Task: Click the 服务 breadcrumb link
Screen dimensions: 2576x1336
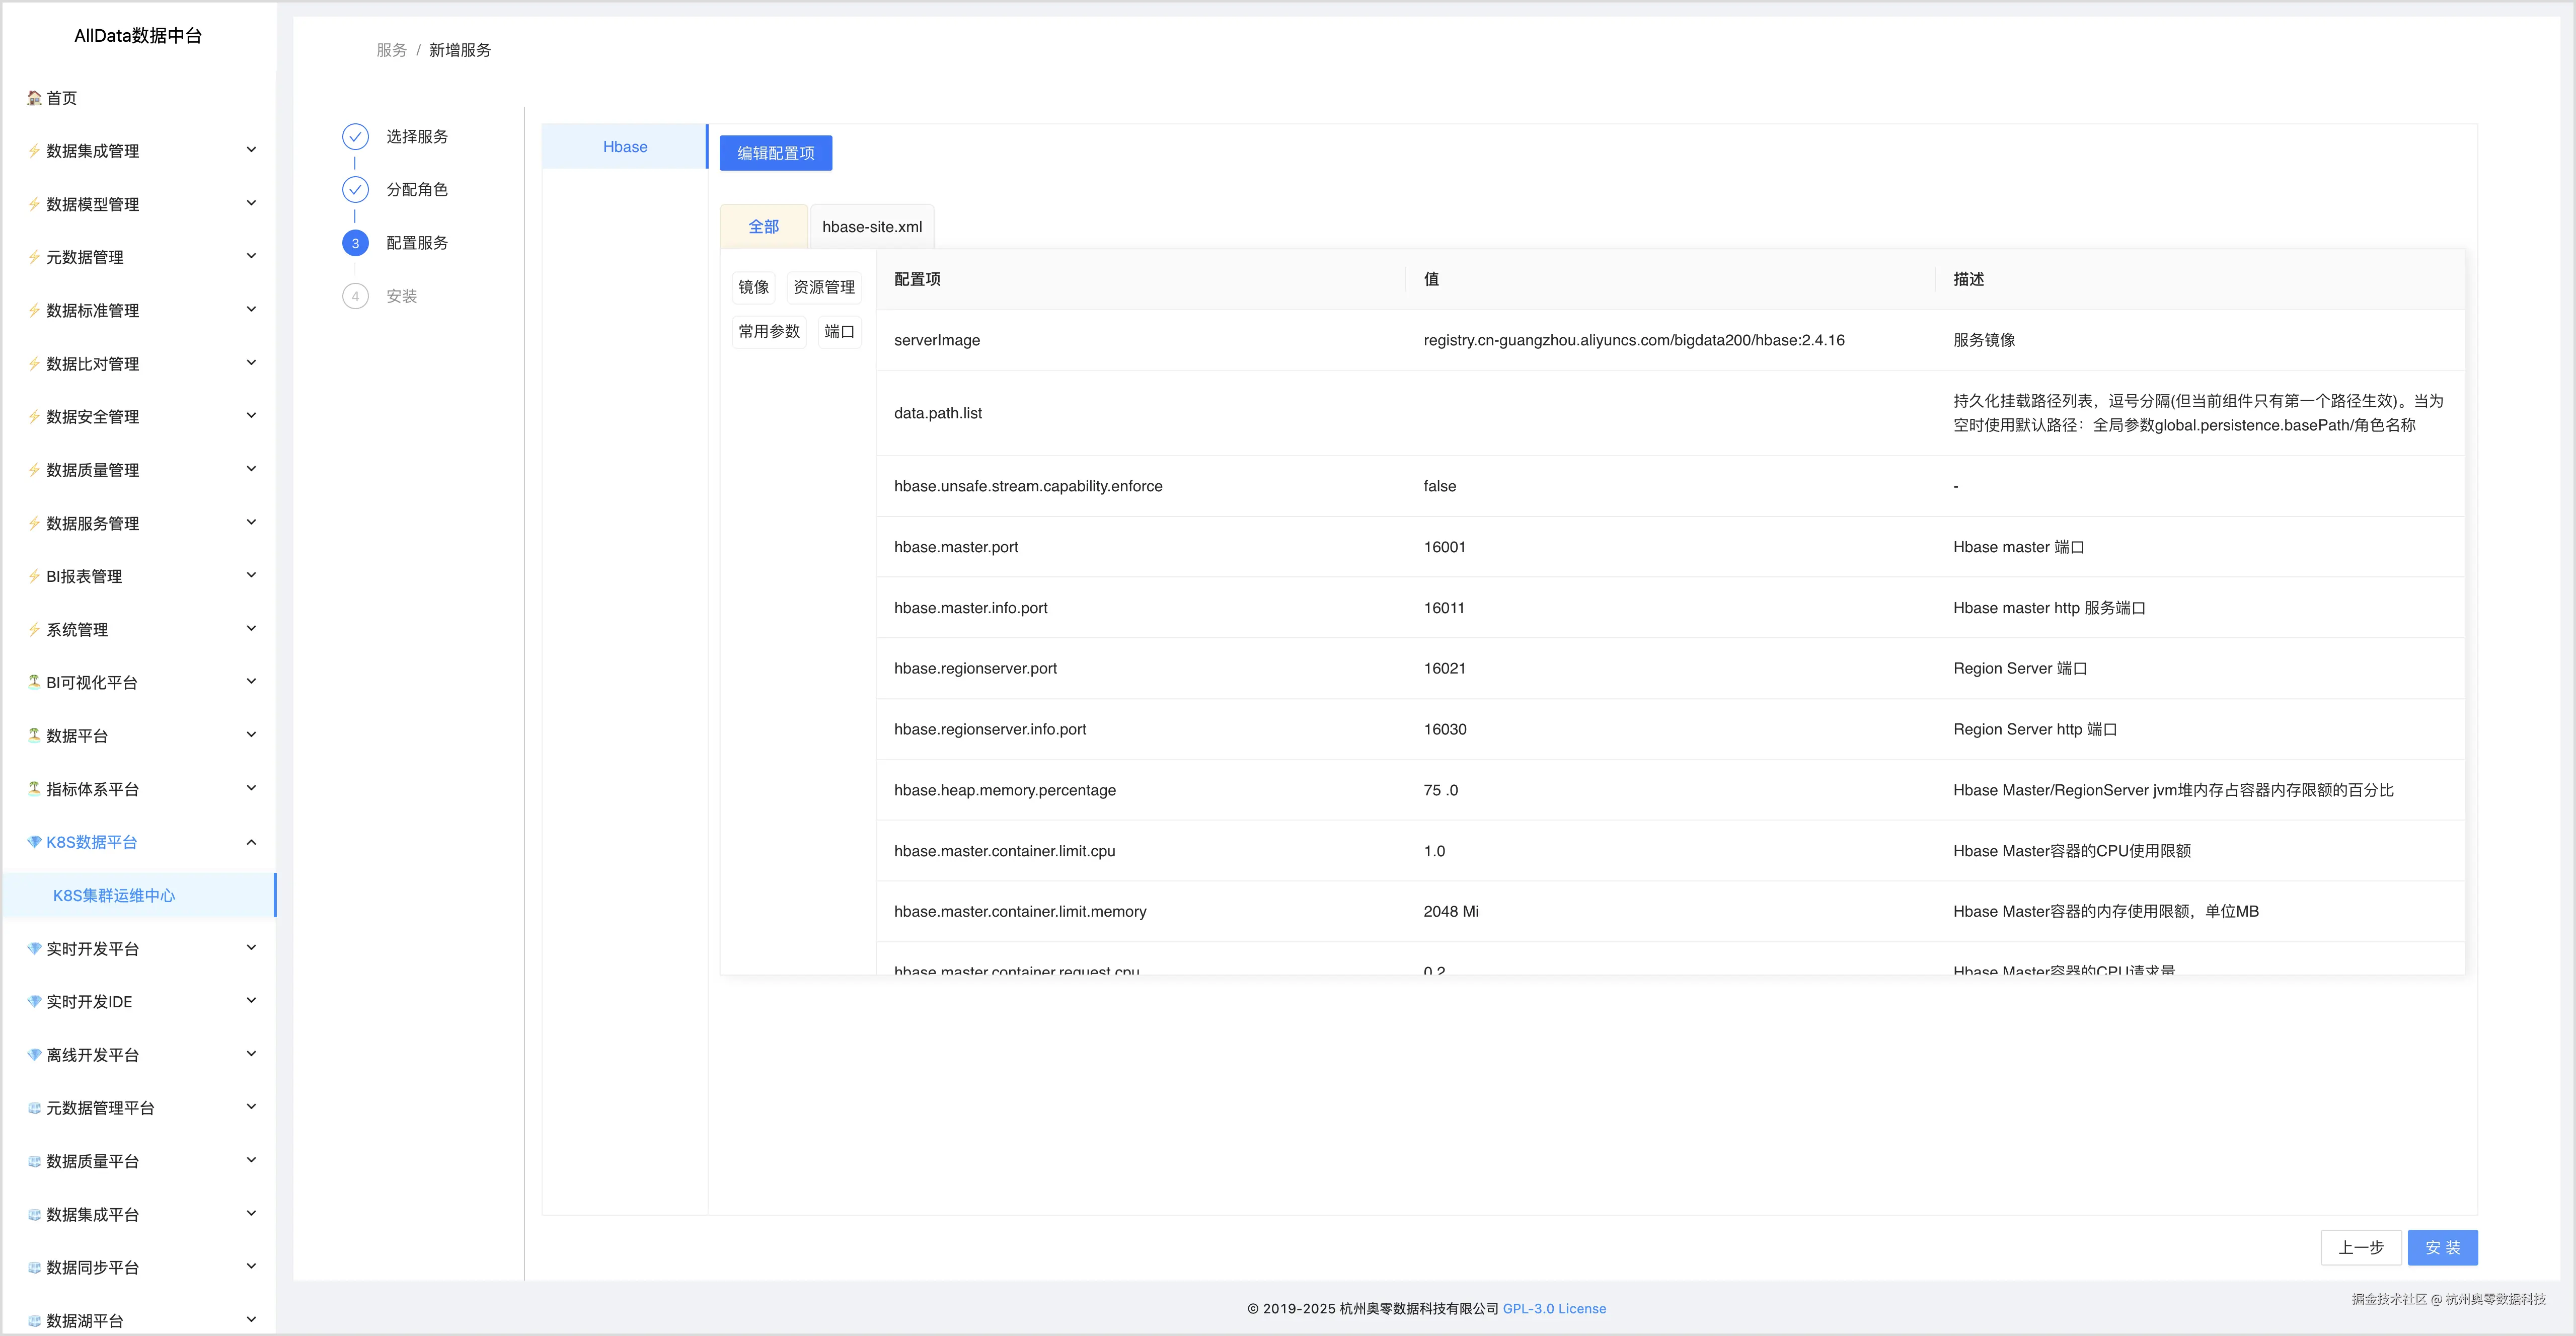Action: (391, 50)
